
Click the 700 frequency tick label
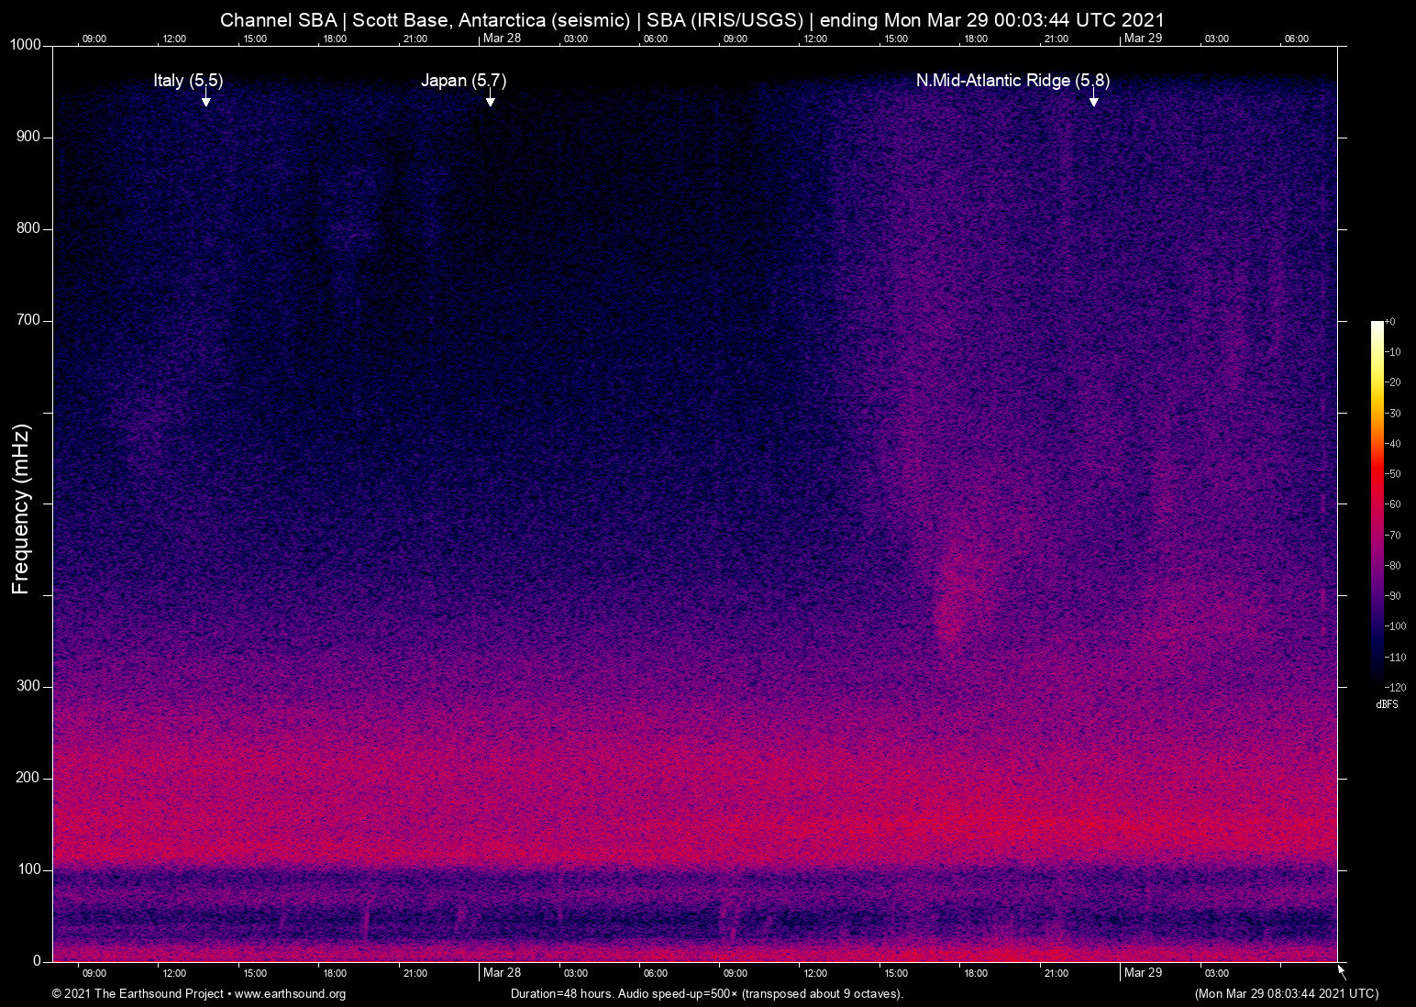pyautogui.click(x=28, y=320)
